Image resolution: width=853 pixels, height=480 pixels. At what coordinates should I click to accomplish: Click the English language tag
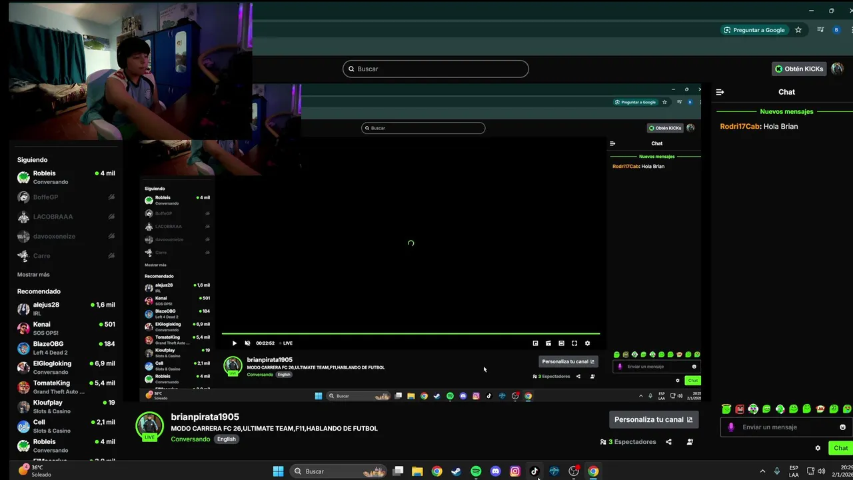[226, 439]
